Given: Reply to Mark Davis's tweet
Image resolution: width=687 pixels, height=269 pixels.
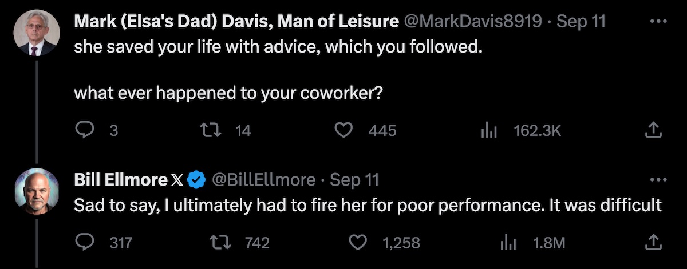Looking at the screenshot, I should pos(85,131).
